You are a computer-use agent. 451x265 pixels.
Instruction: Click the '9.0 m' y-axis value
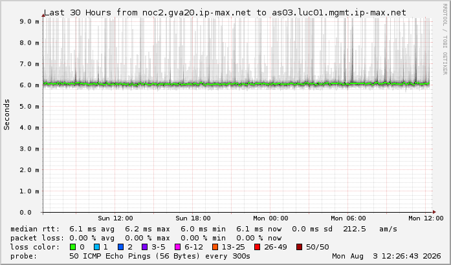click(x=29, y=21)
